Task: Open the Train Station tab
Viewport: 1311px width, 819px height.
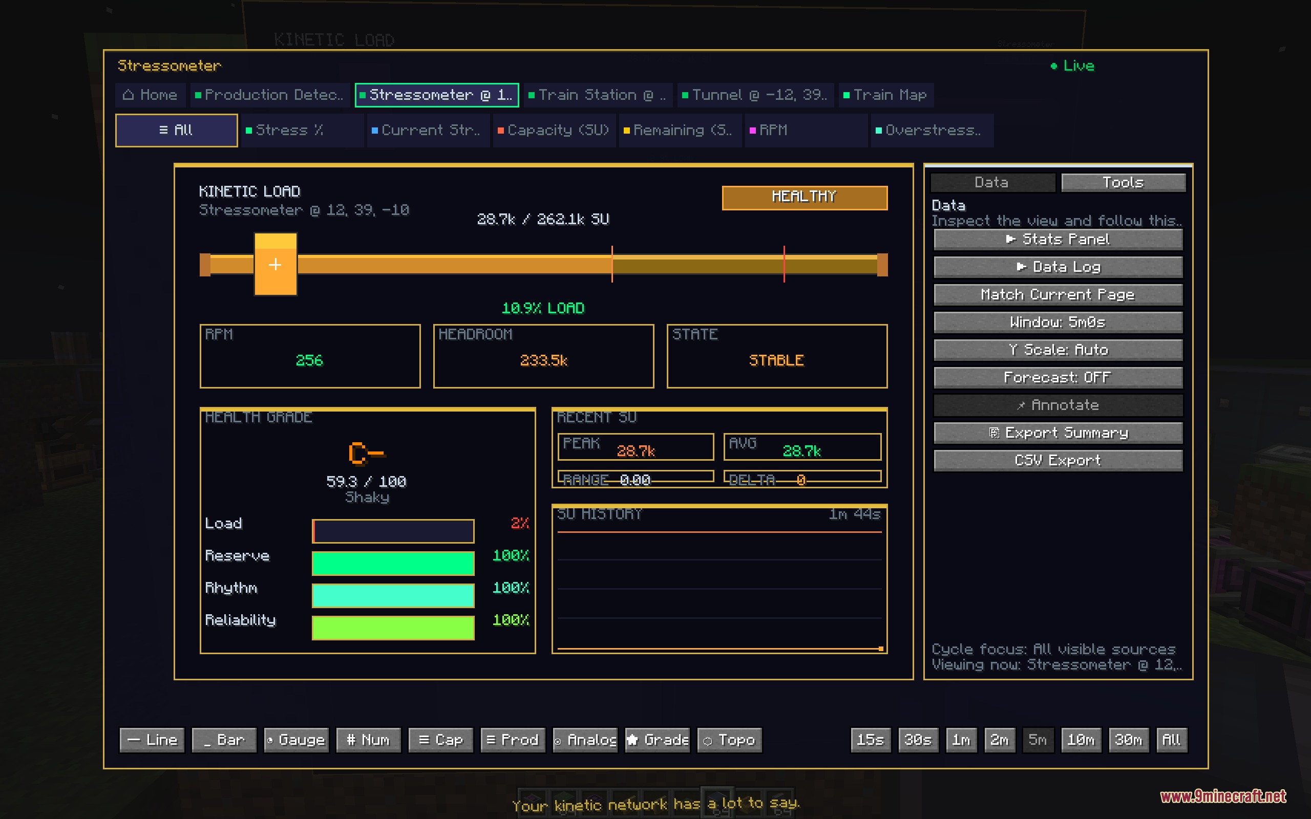Action: pos(598,95)
